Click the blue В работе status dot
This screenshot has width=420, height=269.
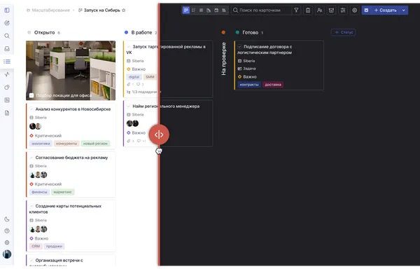click(x=126, y=32)
